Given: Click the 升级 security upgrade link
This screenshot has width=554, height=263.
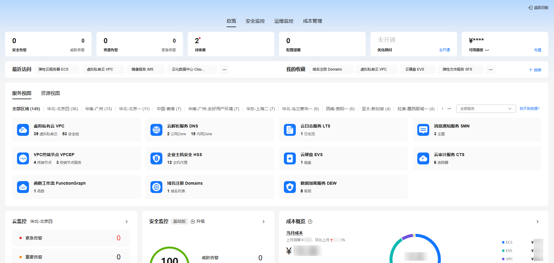Looking at the screenshot, I should pos(201,222).
